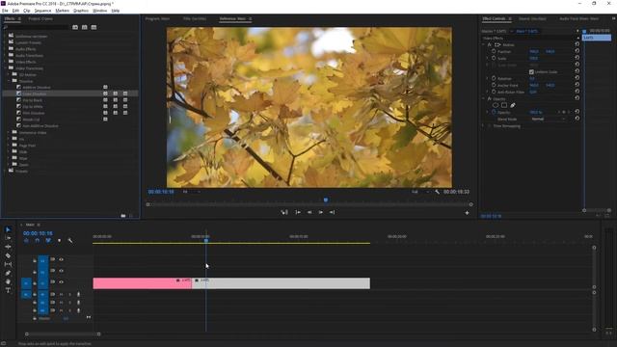Hide the middle video track with eye icon

61,271
